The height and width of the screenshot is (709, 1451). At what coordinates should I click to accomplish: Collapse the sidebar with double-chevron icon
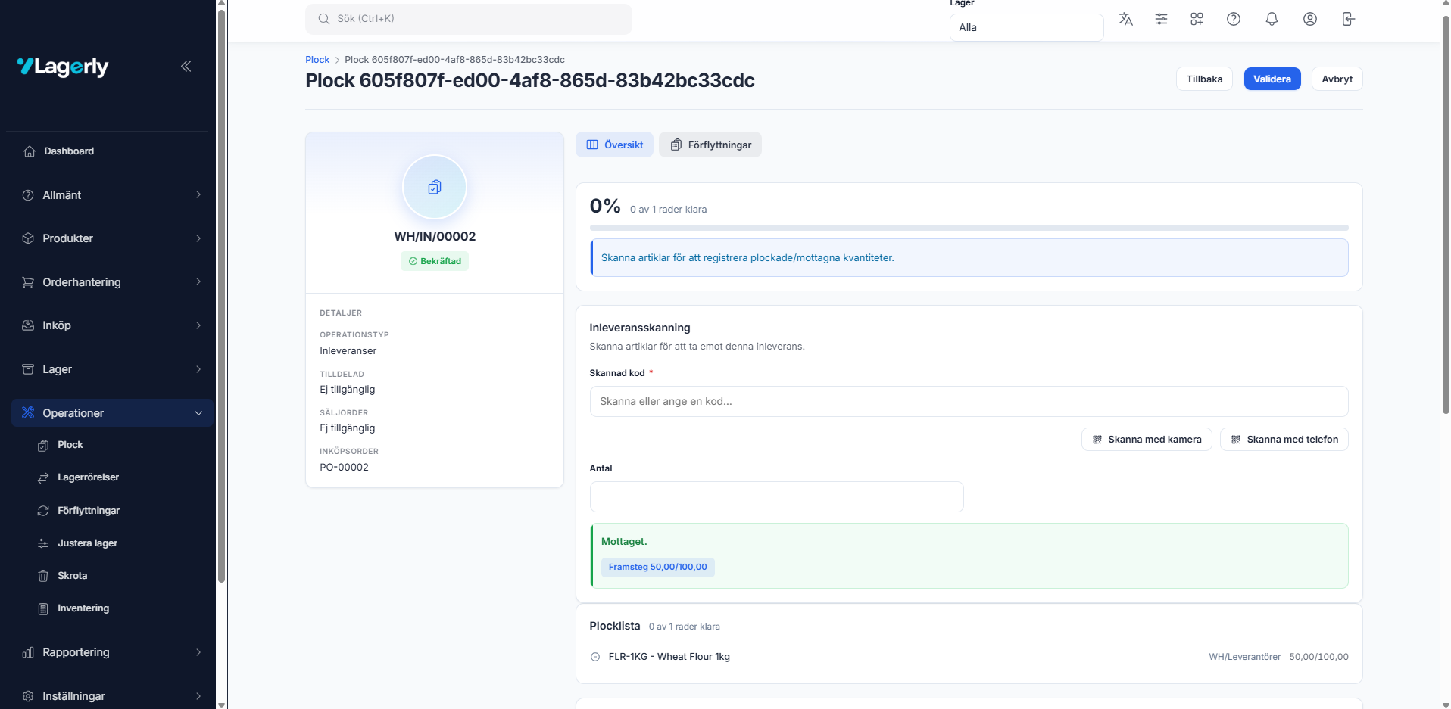(186, 67)
